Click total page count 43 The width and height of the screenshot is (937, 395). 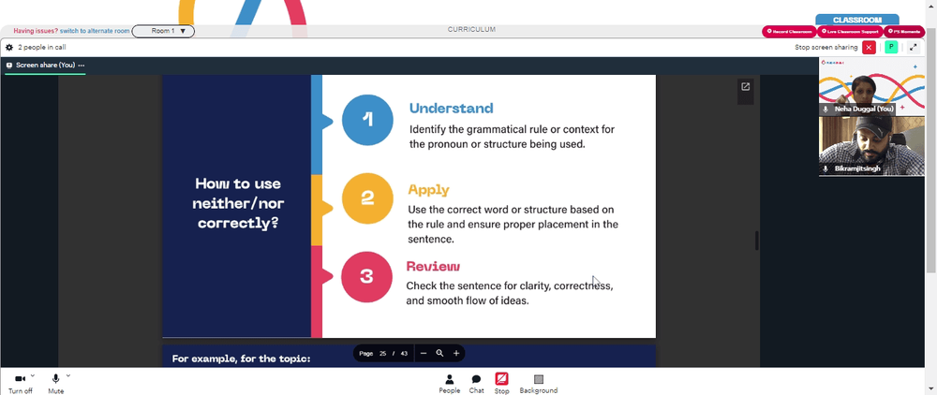click(x=404, y=353)
